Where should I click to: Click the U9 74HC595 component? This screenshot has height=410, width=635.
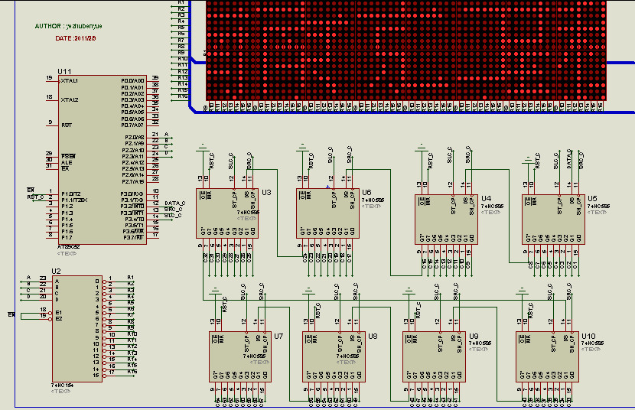click(x=434, y=356)
